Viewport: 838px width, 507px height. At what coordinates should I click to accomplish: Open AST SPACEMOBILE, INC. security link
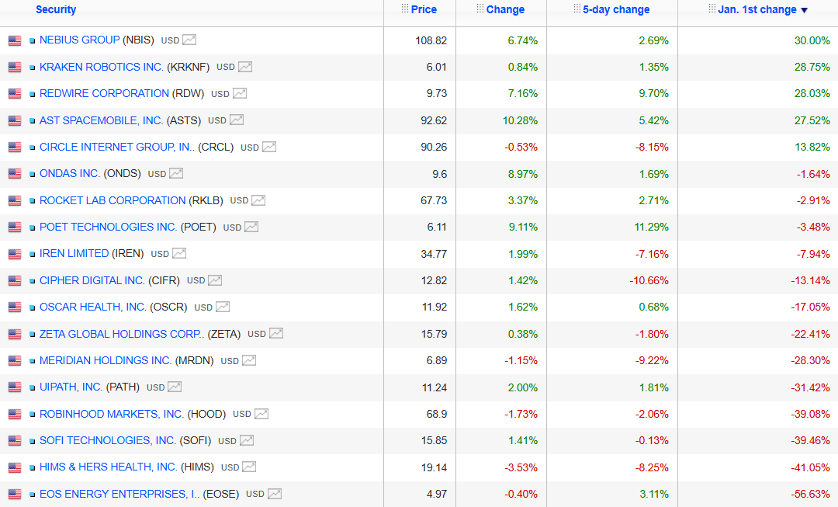coord(101,120)
